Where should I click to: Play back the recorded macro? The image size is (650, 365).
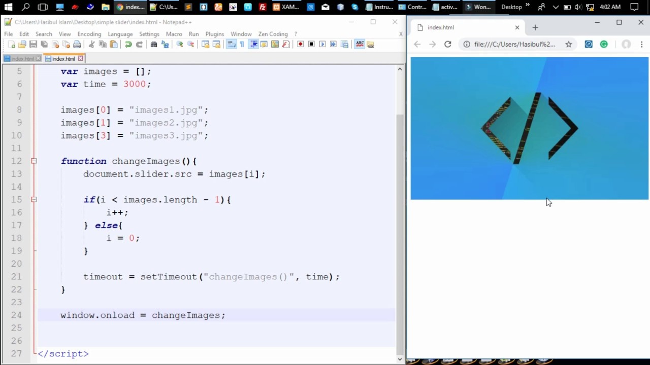click(322, 45)
